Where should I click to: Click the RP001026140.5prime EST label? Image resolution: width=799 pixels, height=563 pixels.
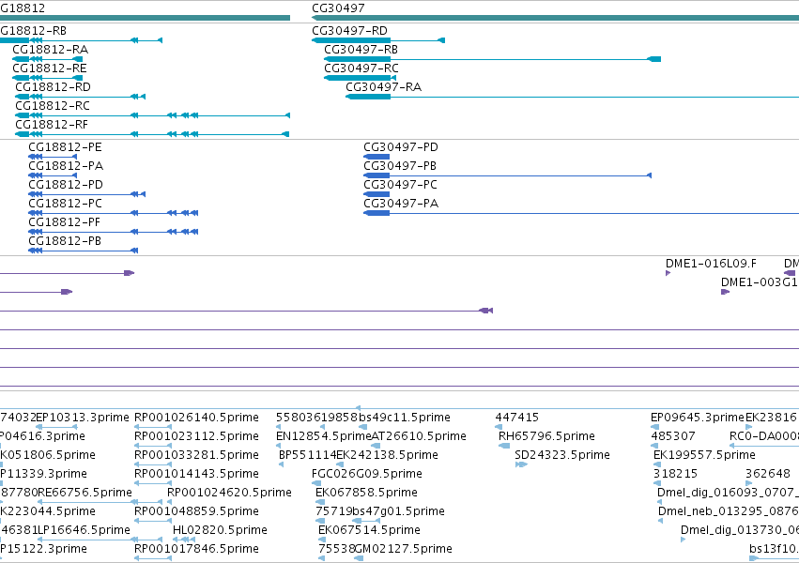click(x=196, y=418)
